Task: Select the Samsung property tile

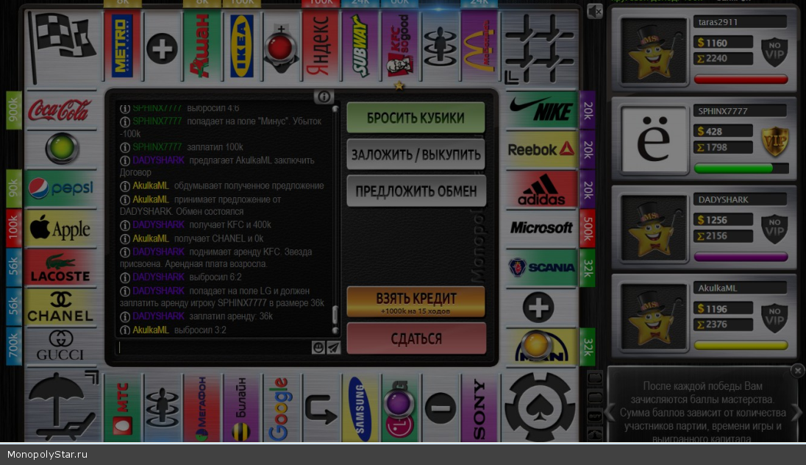Action: click(360, 408)
